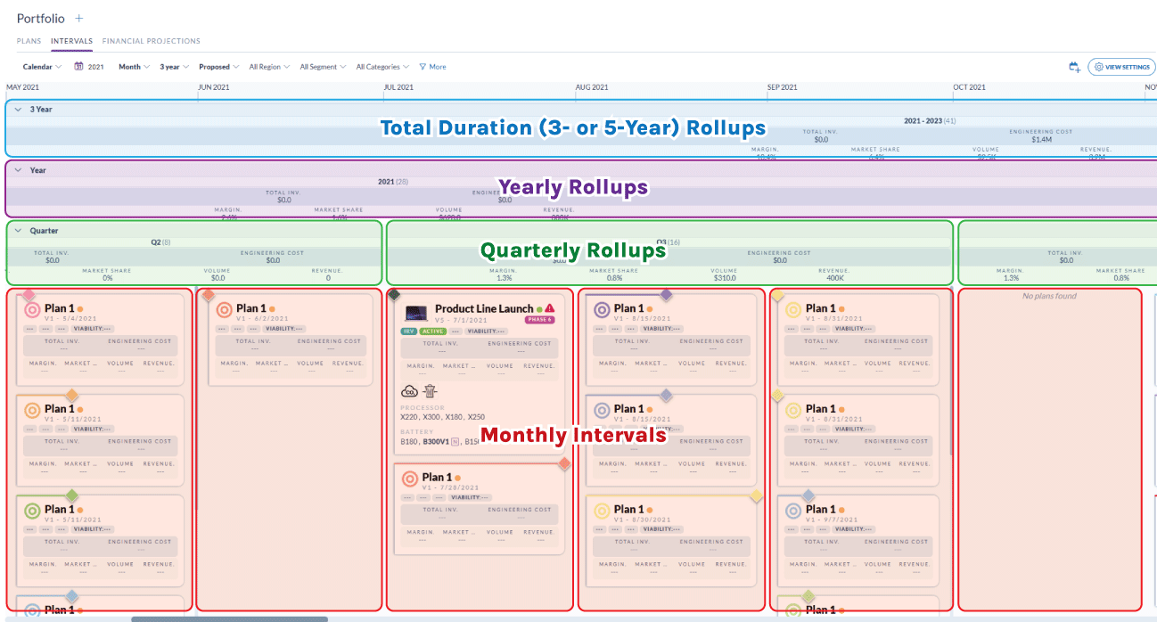Click the diamond marker on Plan 1 dated 9/7/2021
Viewport: 1157px width, 622px height.
coord(808,495)
